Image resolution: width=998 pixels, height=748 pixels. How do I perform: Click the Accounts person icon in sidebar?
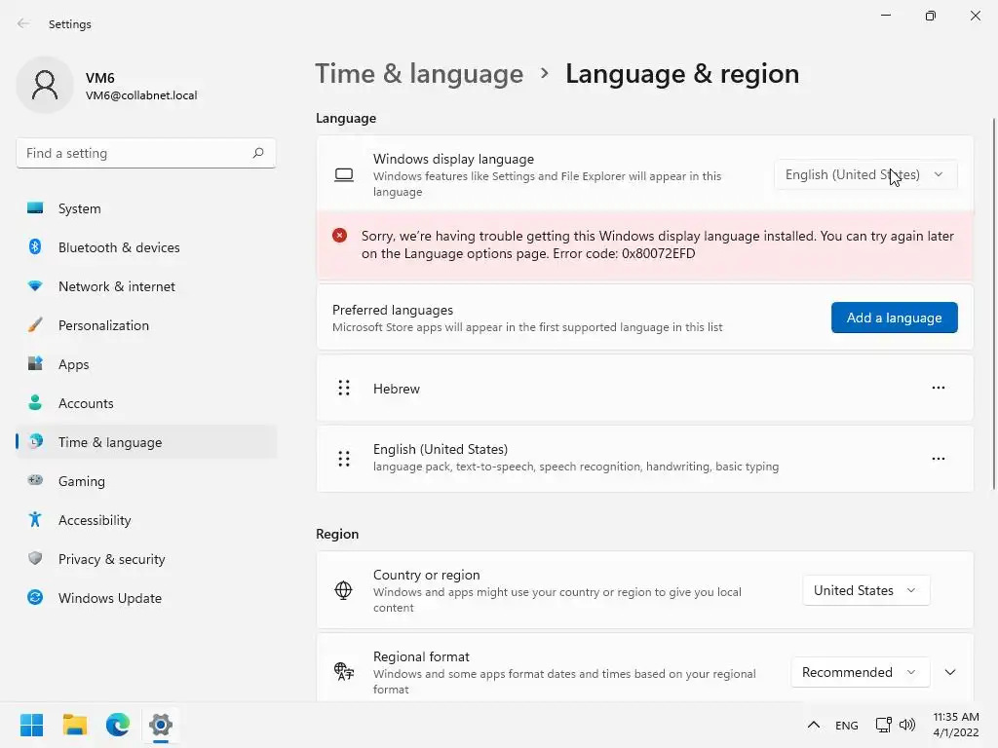click(35, 402)
